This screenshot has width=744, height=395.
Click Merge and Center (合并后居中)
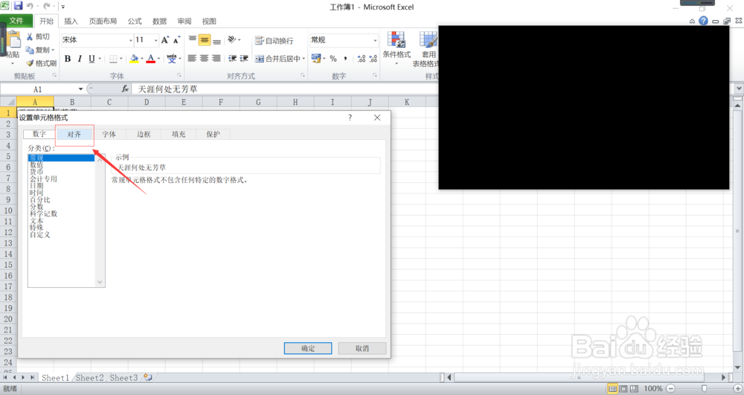(277, 59)
